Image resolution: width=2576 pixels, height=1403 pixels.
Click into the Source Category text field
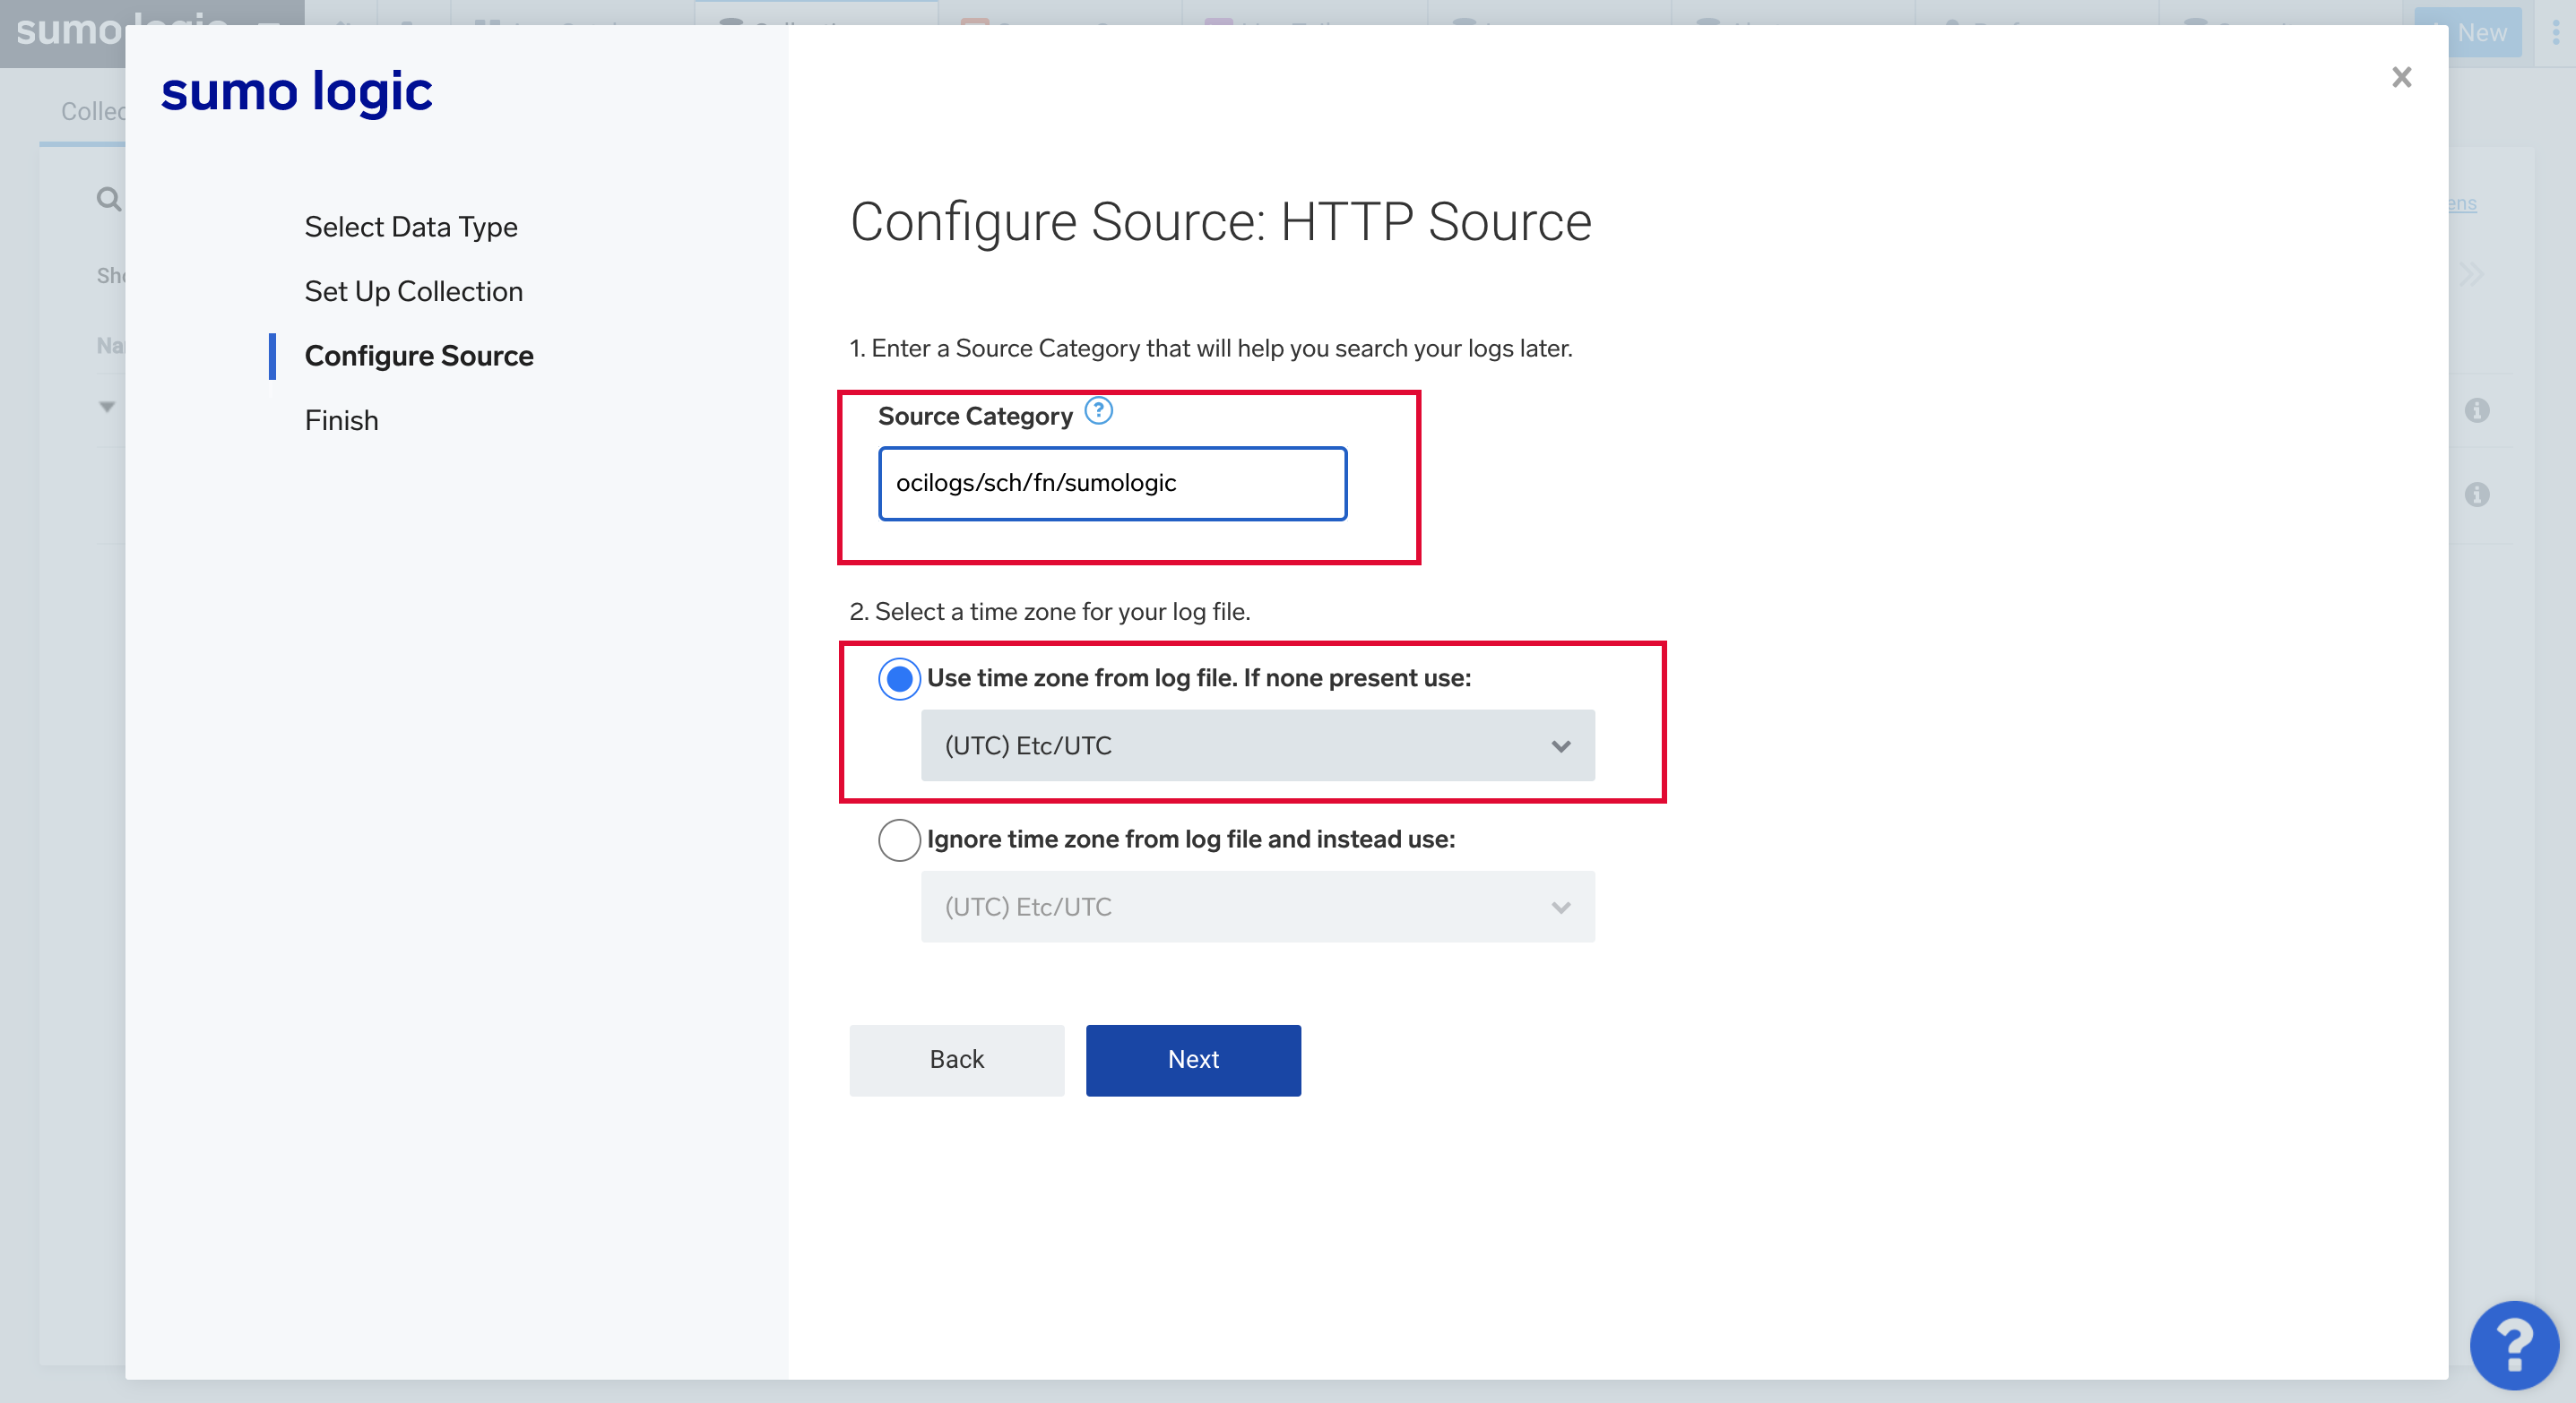(x=1112, y=484)
